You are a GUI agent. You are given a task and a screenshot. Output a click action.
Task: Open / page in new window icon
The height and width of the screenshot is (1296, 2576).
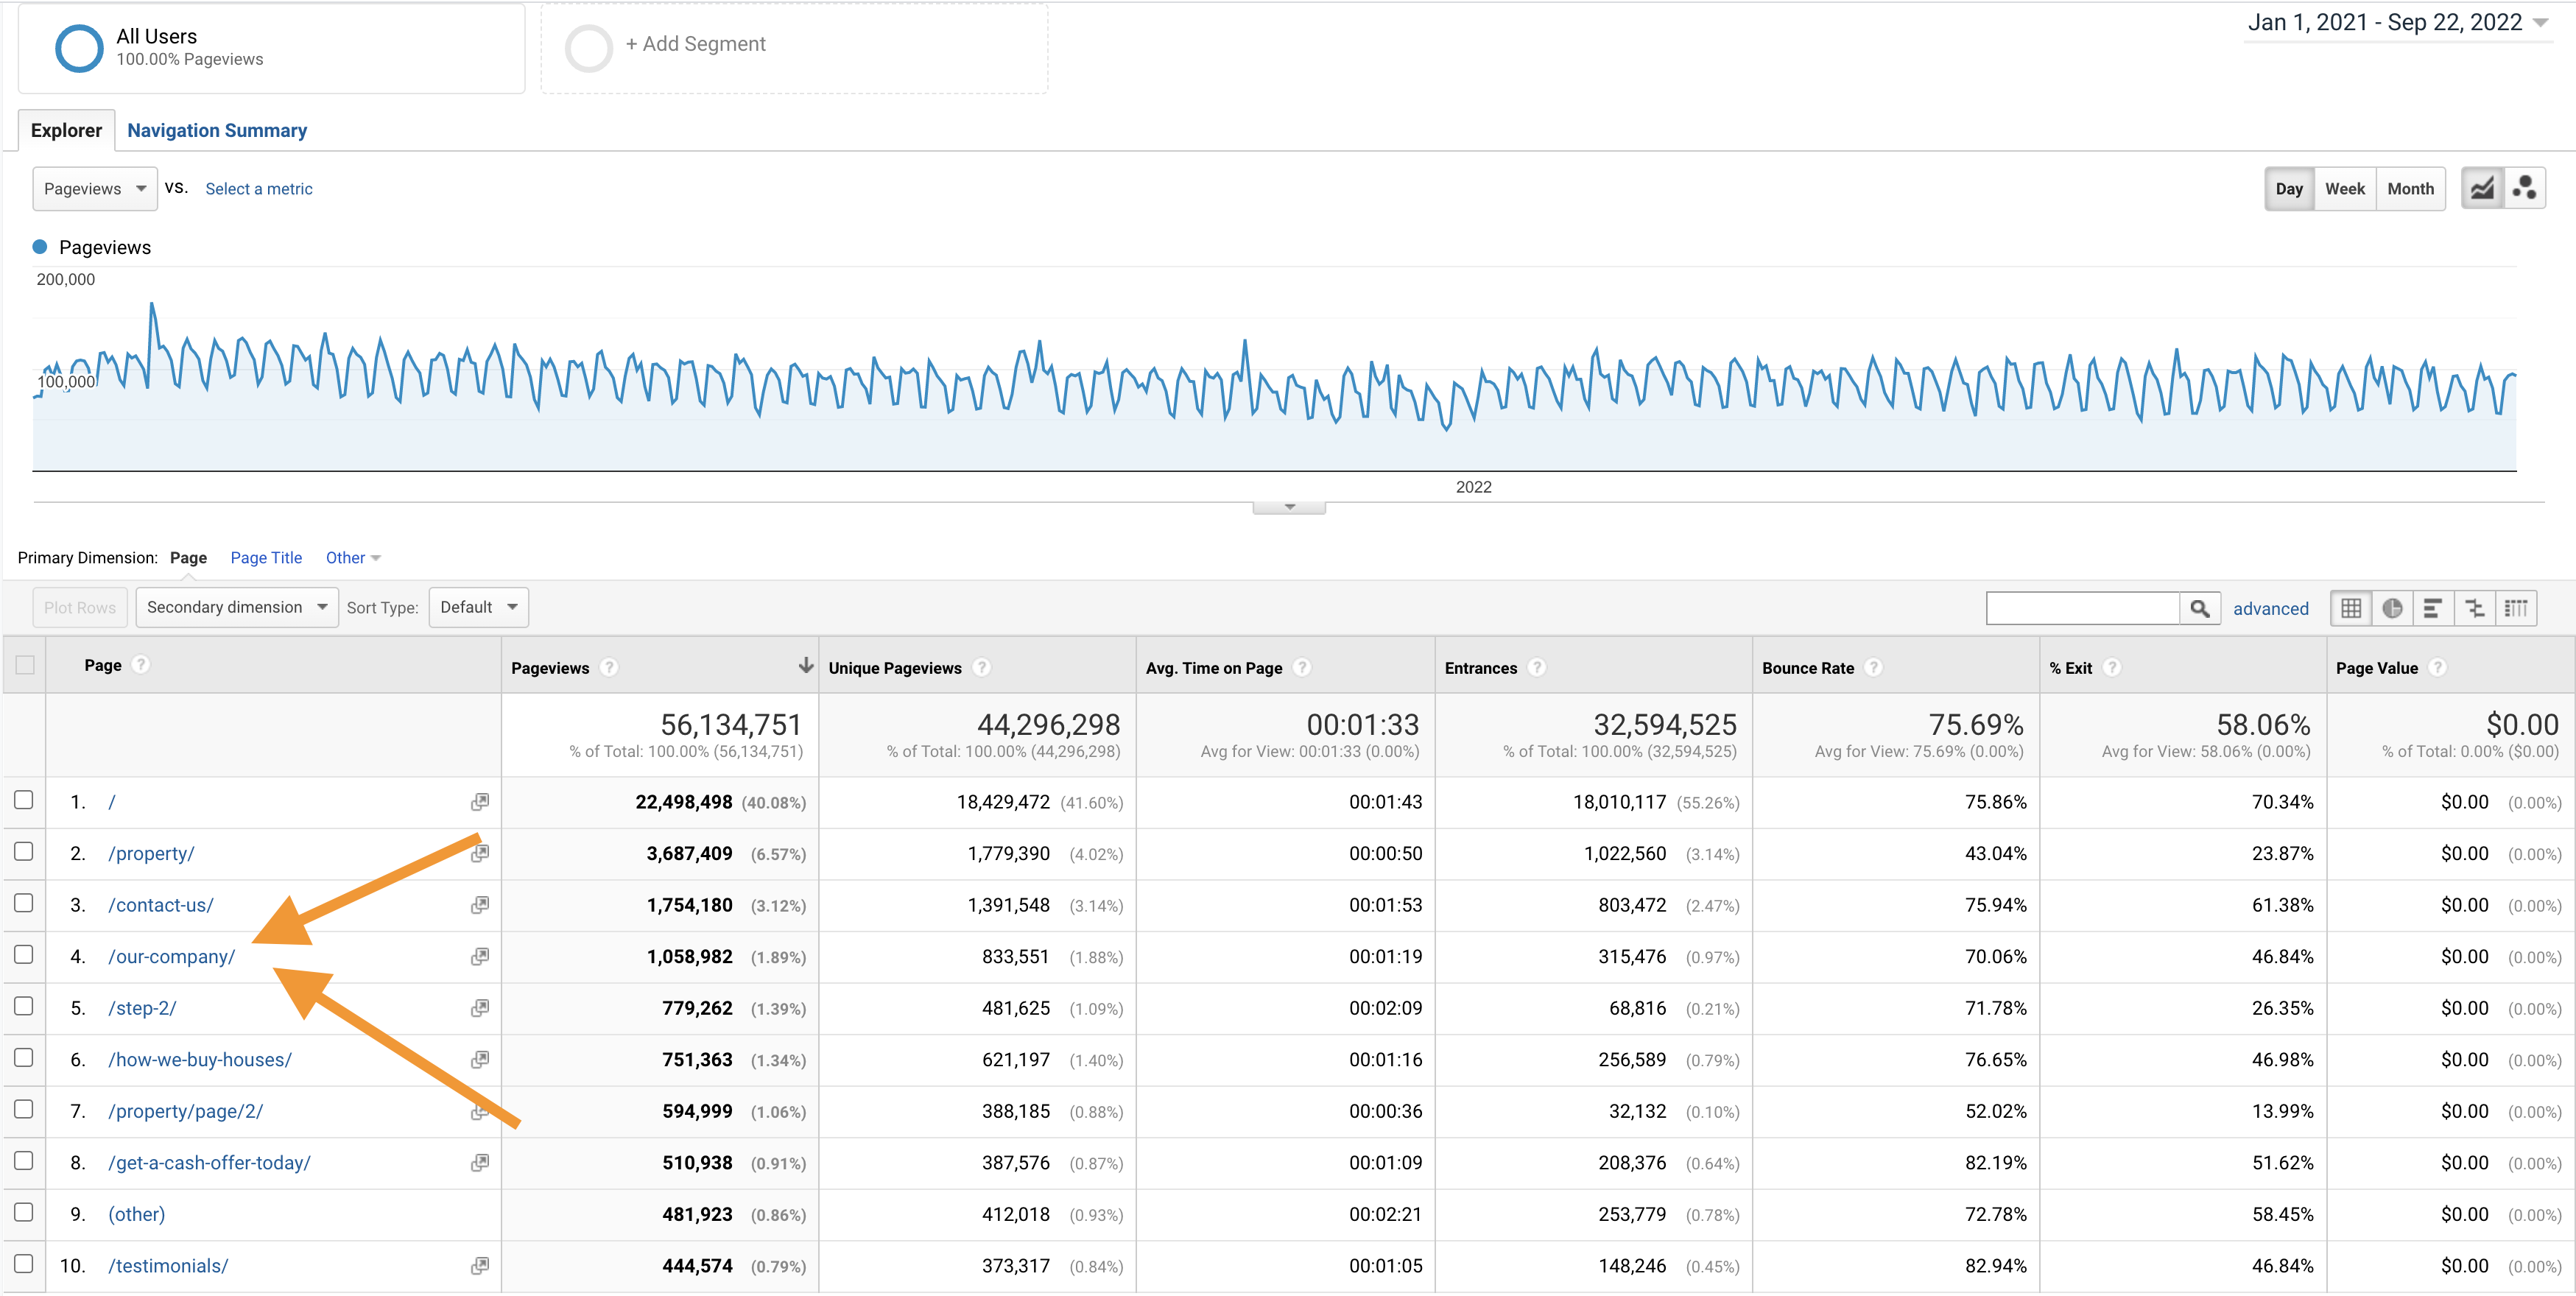(x=480, y=802)
